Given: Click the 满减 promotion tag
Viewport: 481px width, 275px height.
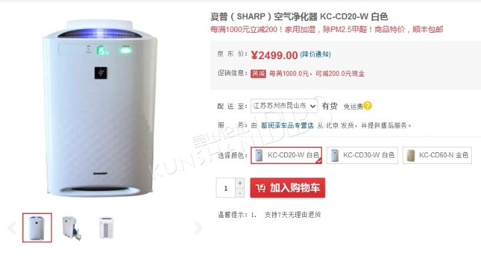Looking at the screenshot, I should (258, 73).
